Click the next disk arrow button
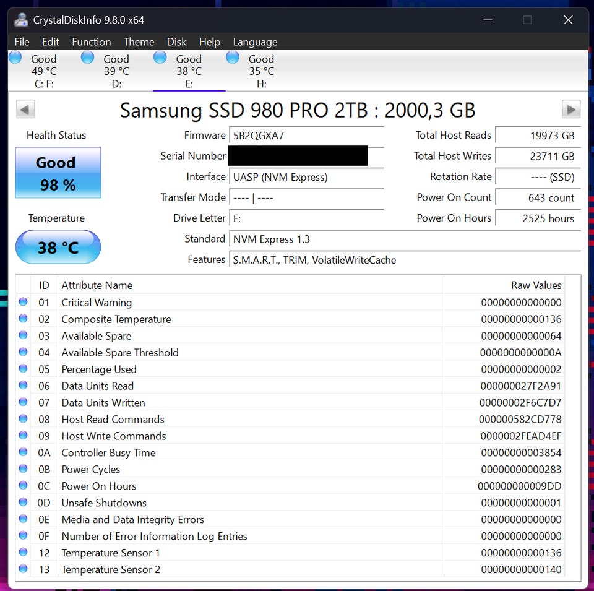Viewport: 594px width, 591px height. tap(571, 110)
